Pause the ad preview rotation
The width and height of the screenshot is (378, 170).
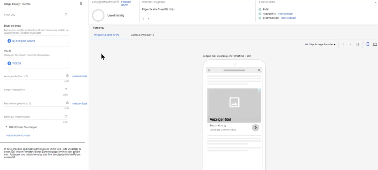(x=357, y=44)
